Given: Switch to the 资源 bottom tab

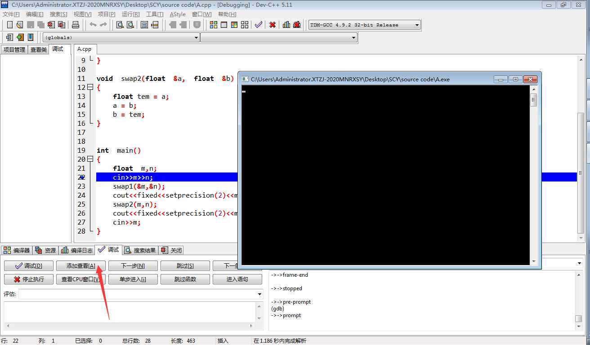Looking at the screenshot, I should [x=46, y=250].
